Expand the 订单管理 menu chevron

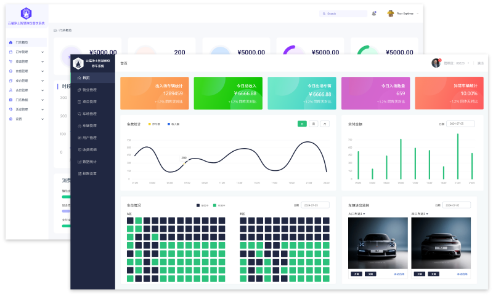[x=43, y=52]
